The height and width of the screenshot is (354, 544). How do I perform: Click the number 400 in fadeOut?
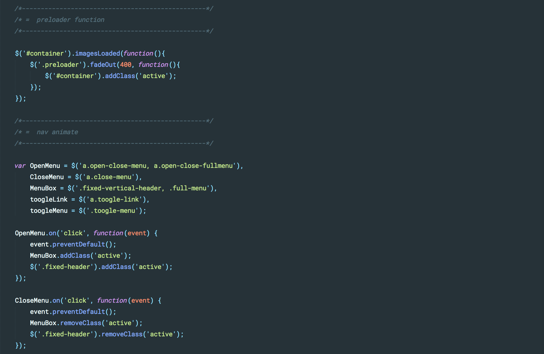click(125, 65)
